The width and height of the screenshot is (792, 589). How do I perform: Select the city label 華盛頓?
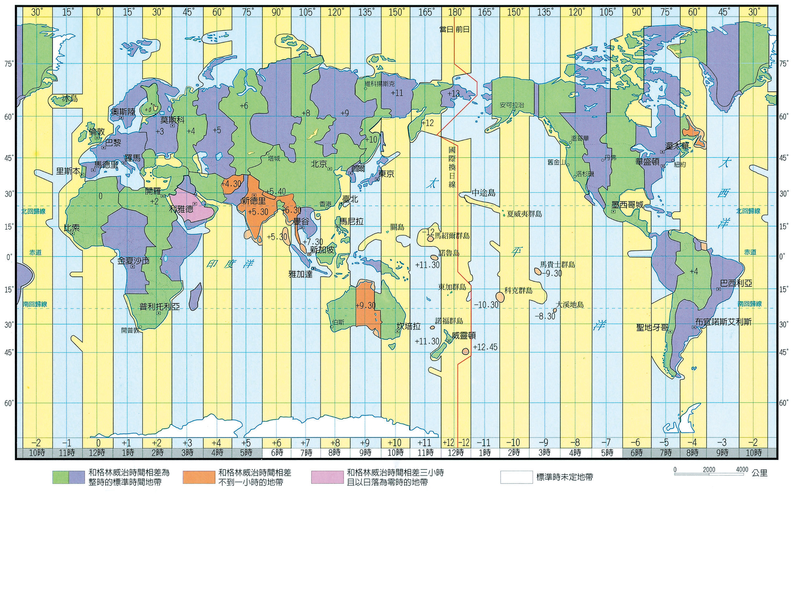point(648,161)
